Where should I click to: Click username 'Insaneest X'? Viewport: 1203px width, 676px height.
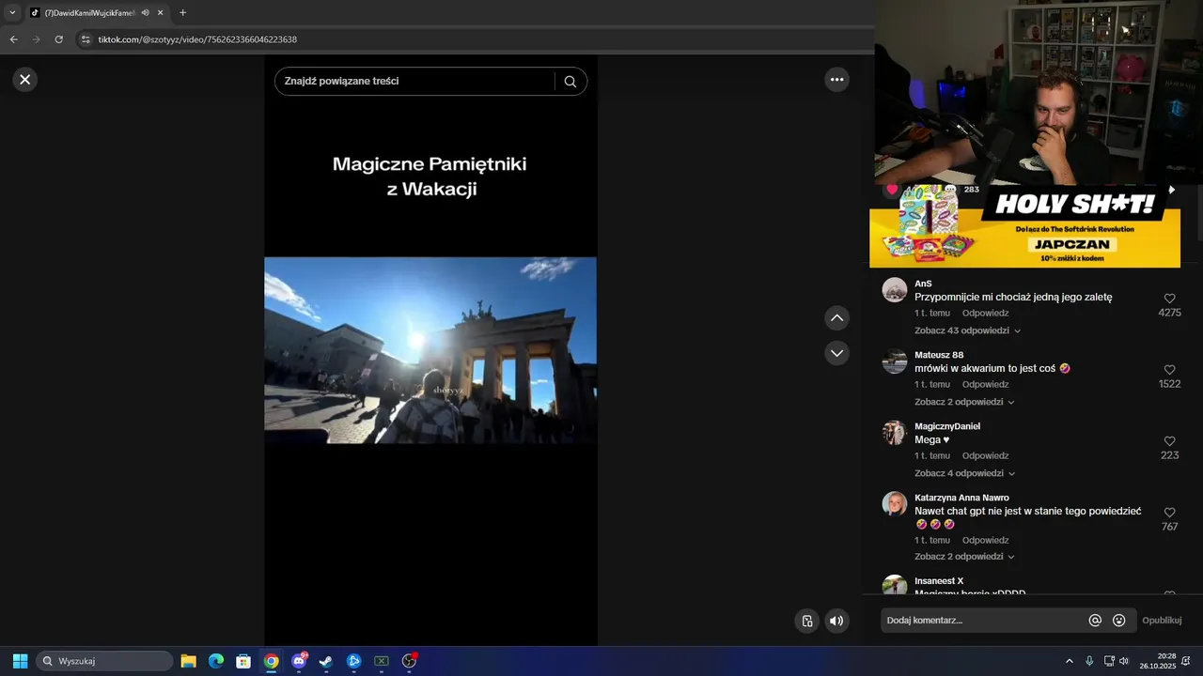pyautogui.click(x=939, y=581)
